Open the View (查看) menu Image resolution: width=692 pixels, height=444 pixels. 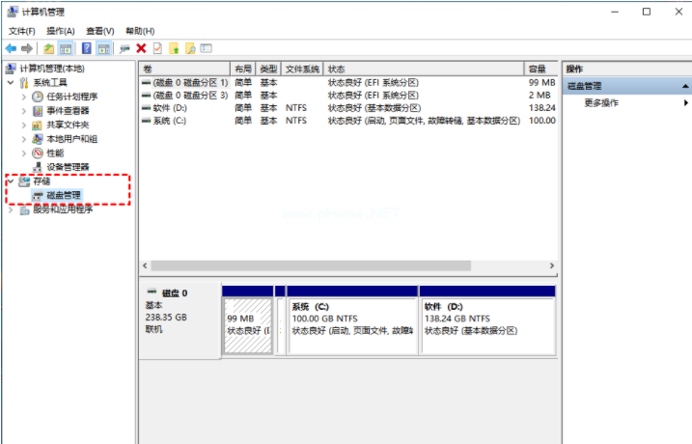(x=99, y=31)
